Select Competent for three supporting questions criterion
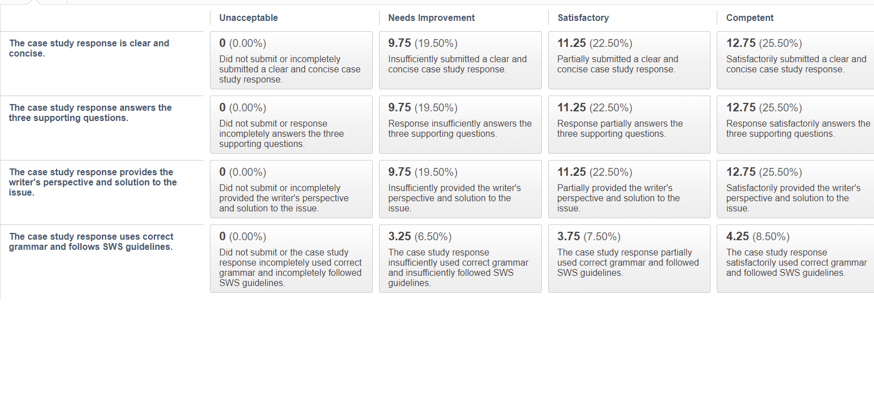 coord(795,124)
